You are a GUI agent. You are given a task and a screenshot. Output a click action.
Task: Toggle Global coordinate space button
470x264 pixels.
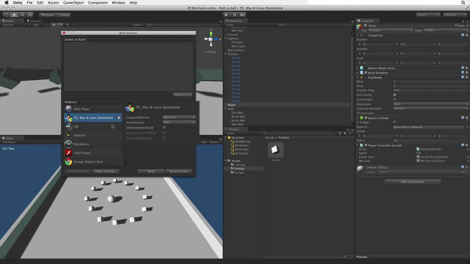click(x=63, y=15)
